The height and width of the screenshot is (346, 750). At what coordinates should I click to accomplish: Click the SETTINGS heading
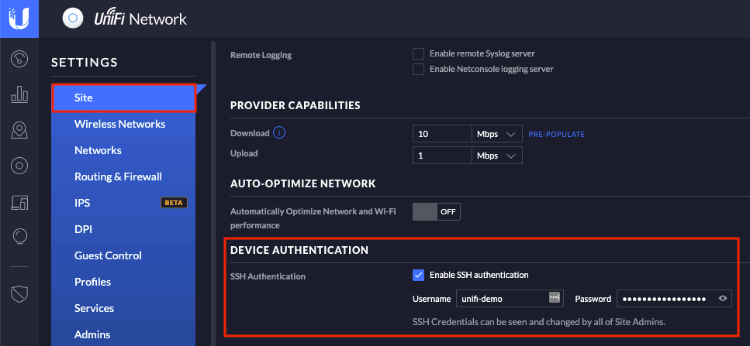pyautogui.click(x=85, y=63)
